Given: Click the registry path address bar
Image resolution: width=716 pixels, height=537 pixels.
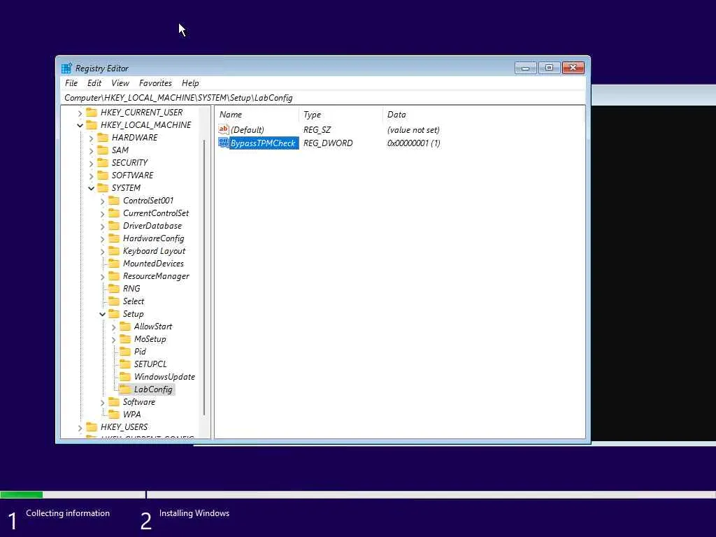Looking at the screenshot, I should 323,98.
